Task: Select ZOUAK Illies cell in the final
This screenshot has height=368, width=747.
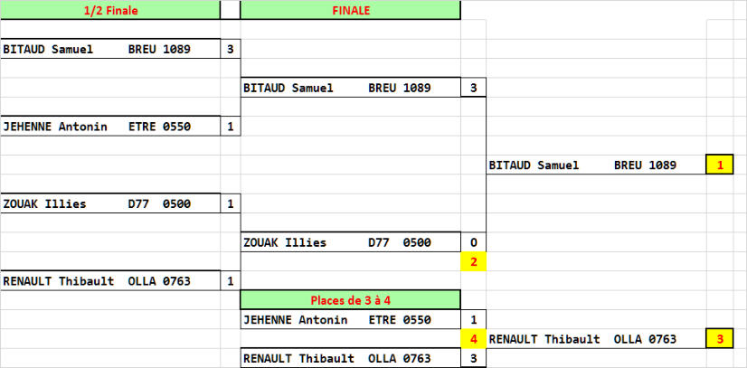Action: (x=351, y=242)
